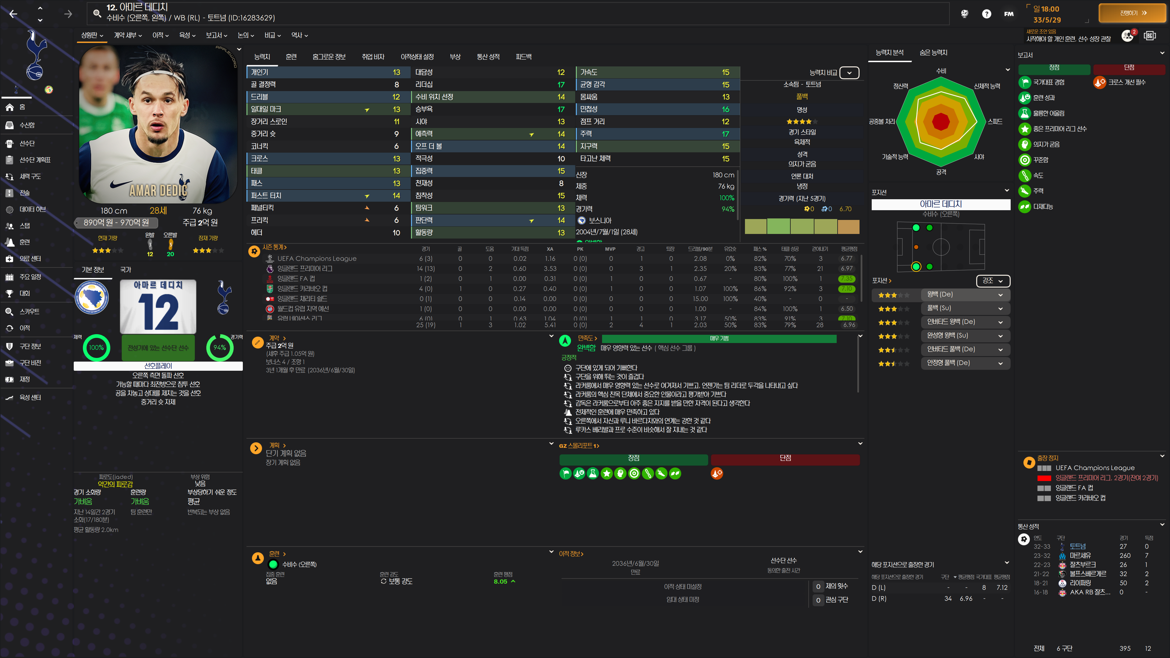Switch to the 국가 tab
This screenshot has width=1170, height=658.
125,270
